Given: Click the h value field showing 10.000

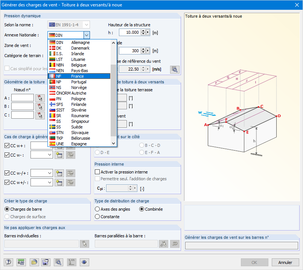Looking at the screenshot, I should [130, 32].
